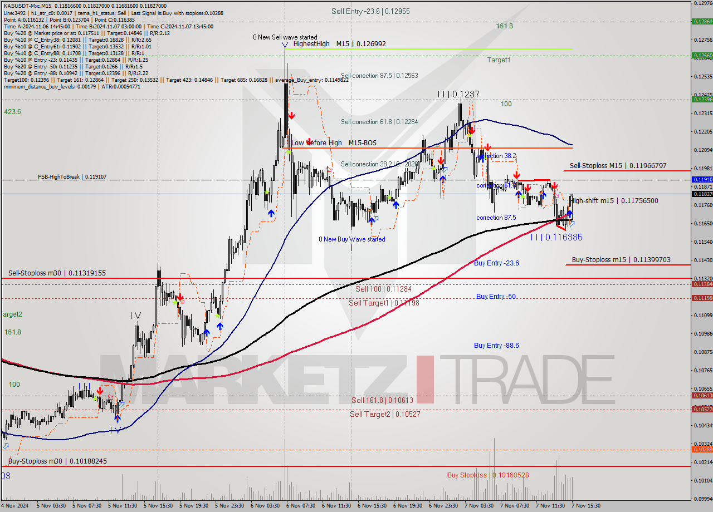Click the 'KASUSDT-Mxc,M15' chart title text
Image resolution: width=713 pixels, height=512 pixels.
point(28,5)
